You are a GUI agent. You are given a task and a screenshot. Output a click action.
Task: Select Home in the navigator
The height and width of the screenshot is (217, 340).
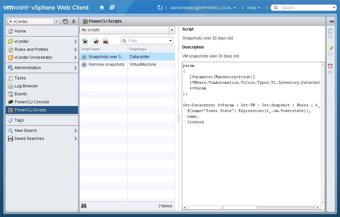(42, 31)
